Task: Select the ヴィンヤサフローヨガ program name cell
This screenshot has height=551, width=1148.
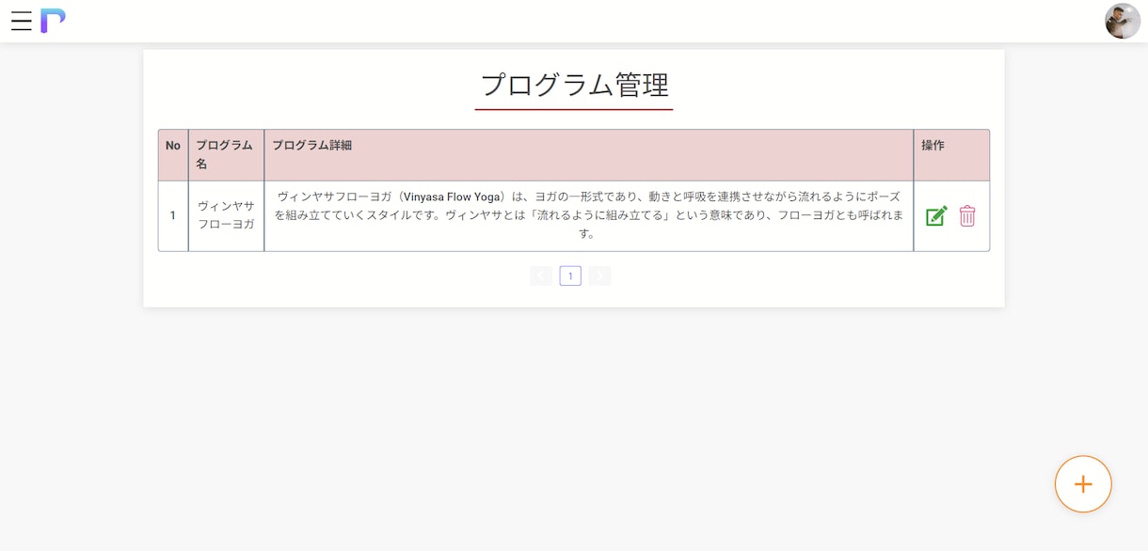Action: (x=226, y=215)
